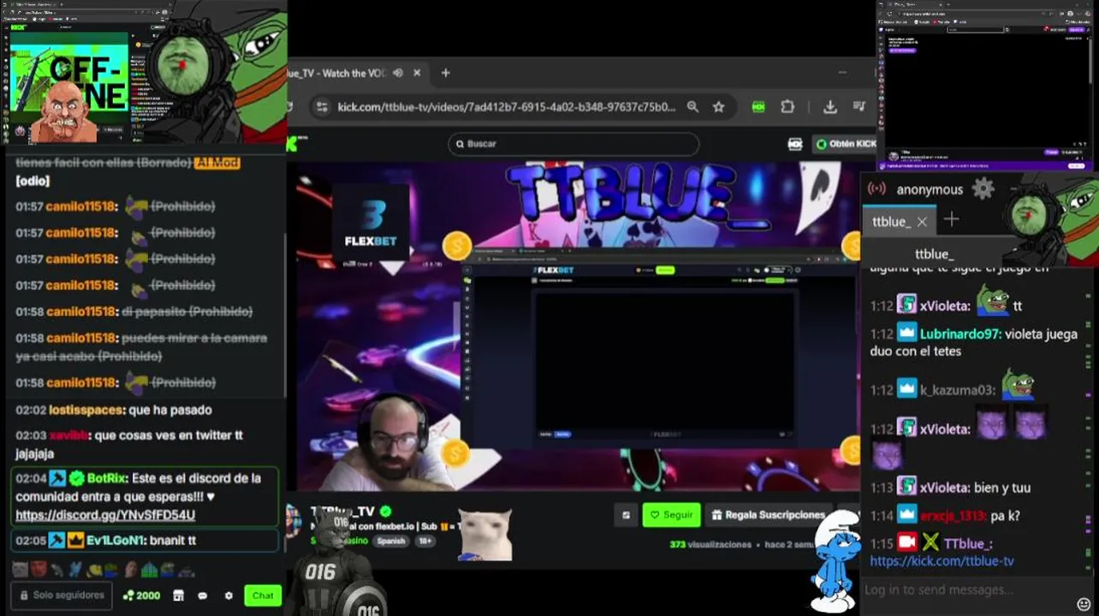The height and width of the screenshot is (616, 1099).
Task: Open the 2000 channel points balance
Action: (x=141, y=595)
